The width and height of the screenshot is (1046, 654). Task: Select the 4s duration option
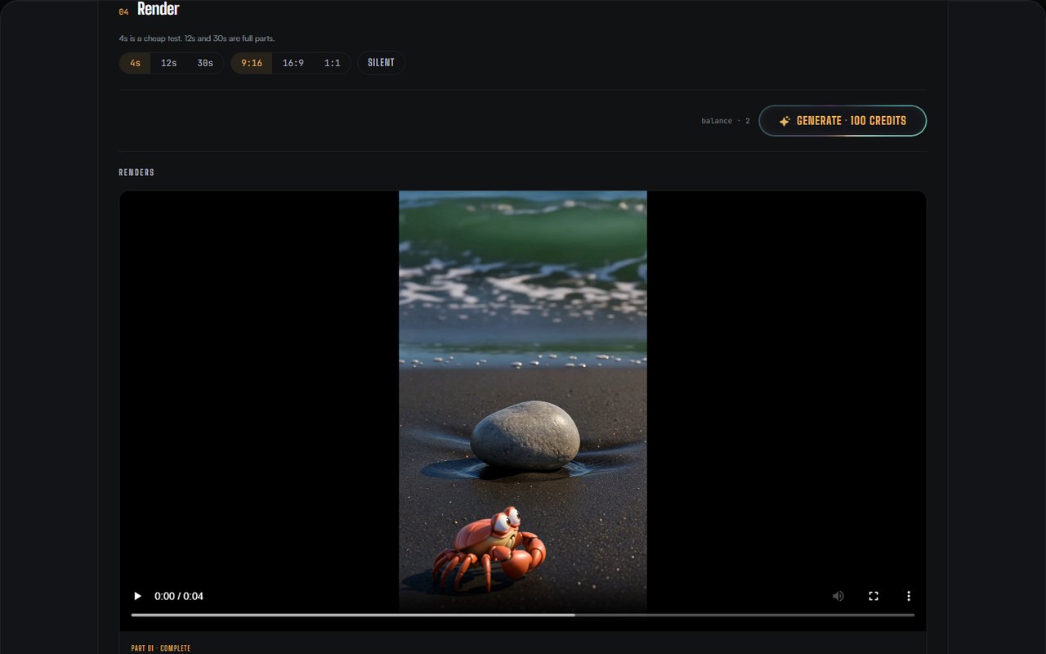pyautogui.click(x=135, y=63)
